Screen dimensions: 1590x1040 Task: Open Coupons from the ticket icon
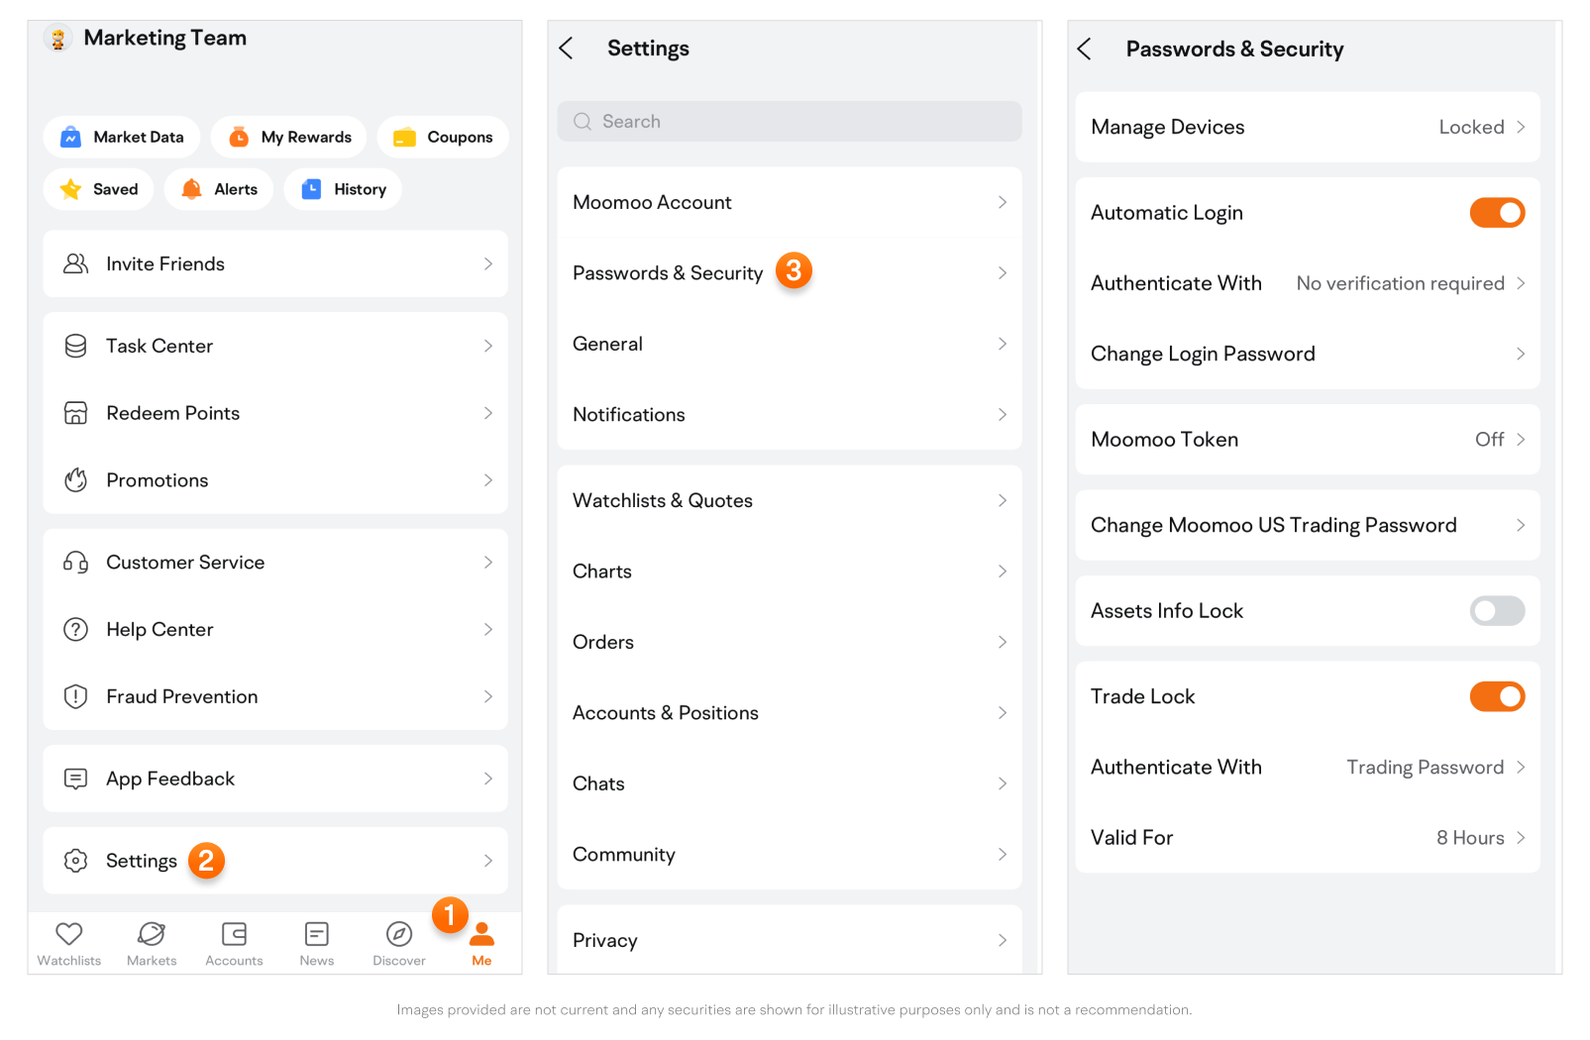click(404, 137)
